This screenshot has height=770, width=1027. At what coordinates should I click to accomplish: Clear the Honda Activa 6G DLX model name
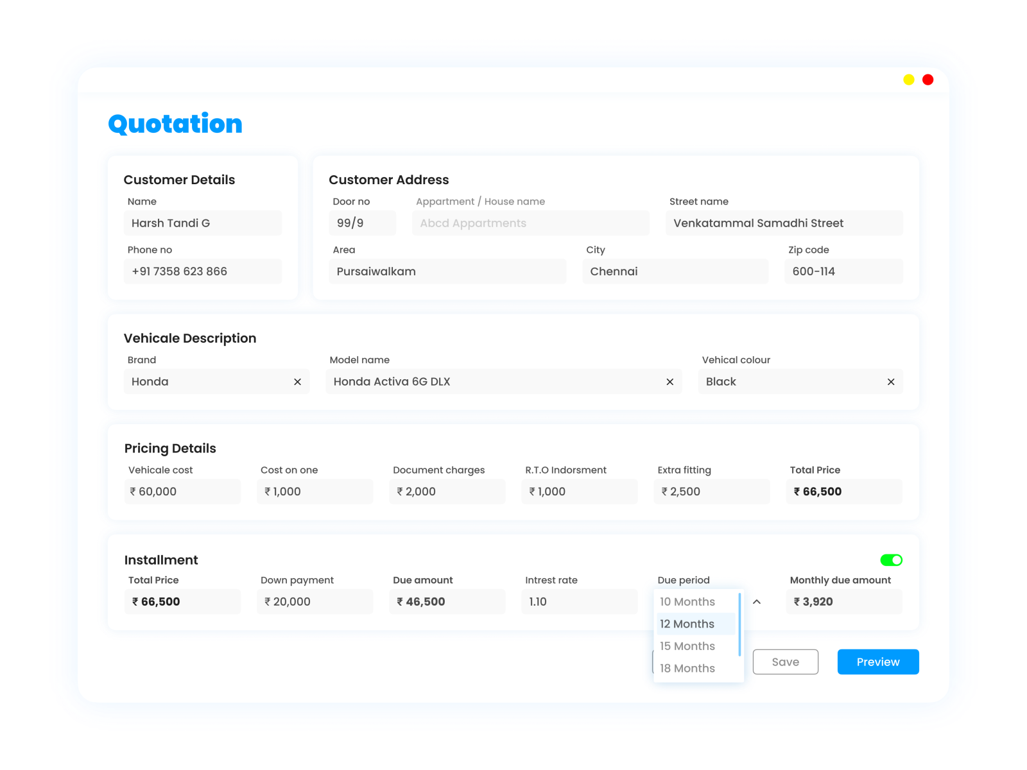pyautogui.click(x=669, y=381)
